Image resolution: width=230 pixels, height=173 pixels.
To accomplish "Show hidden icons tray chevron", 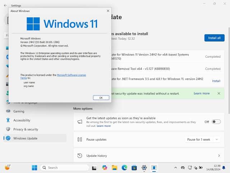I will [176, 168].
